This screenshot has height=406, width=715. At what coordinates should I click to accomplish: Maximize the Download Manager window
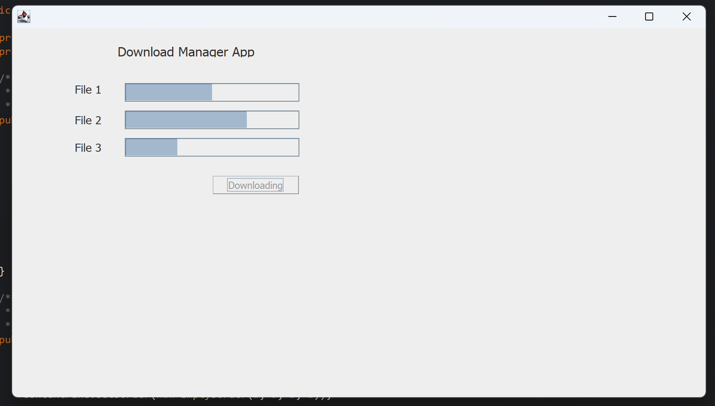649,17
